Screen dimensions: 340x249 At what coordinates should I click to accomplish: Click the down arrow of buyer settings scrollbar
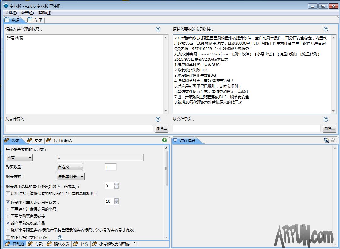(x=166, y=237)
